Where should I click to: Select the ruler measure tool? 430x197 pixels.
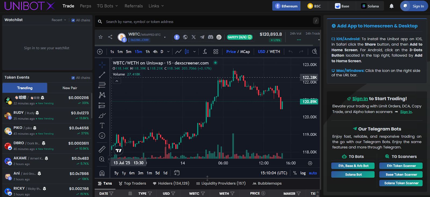102,149
